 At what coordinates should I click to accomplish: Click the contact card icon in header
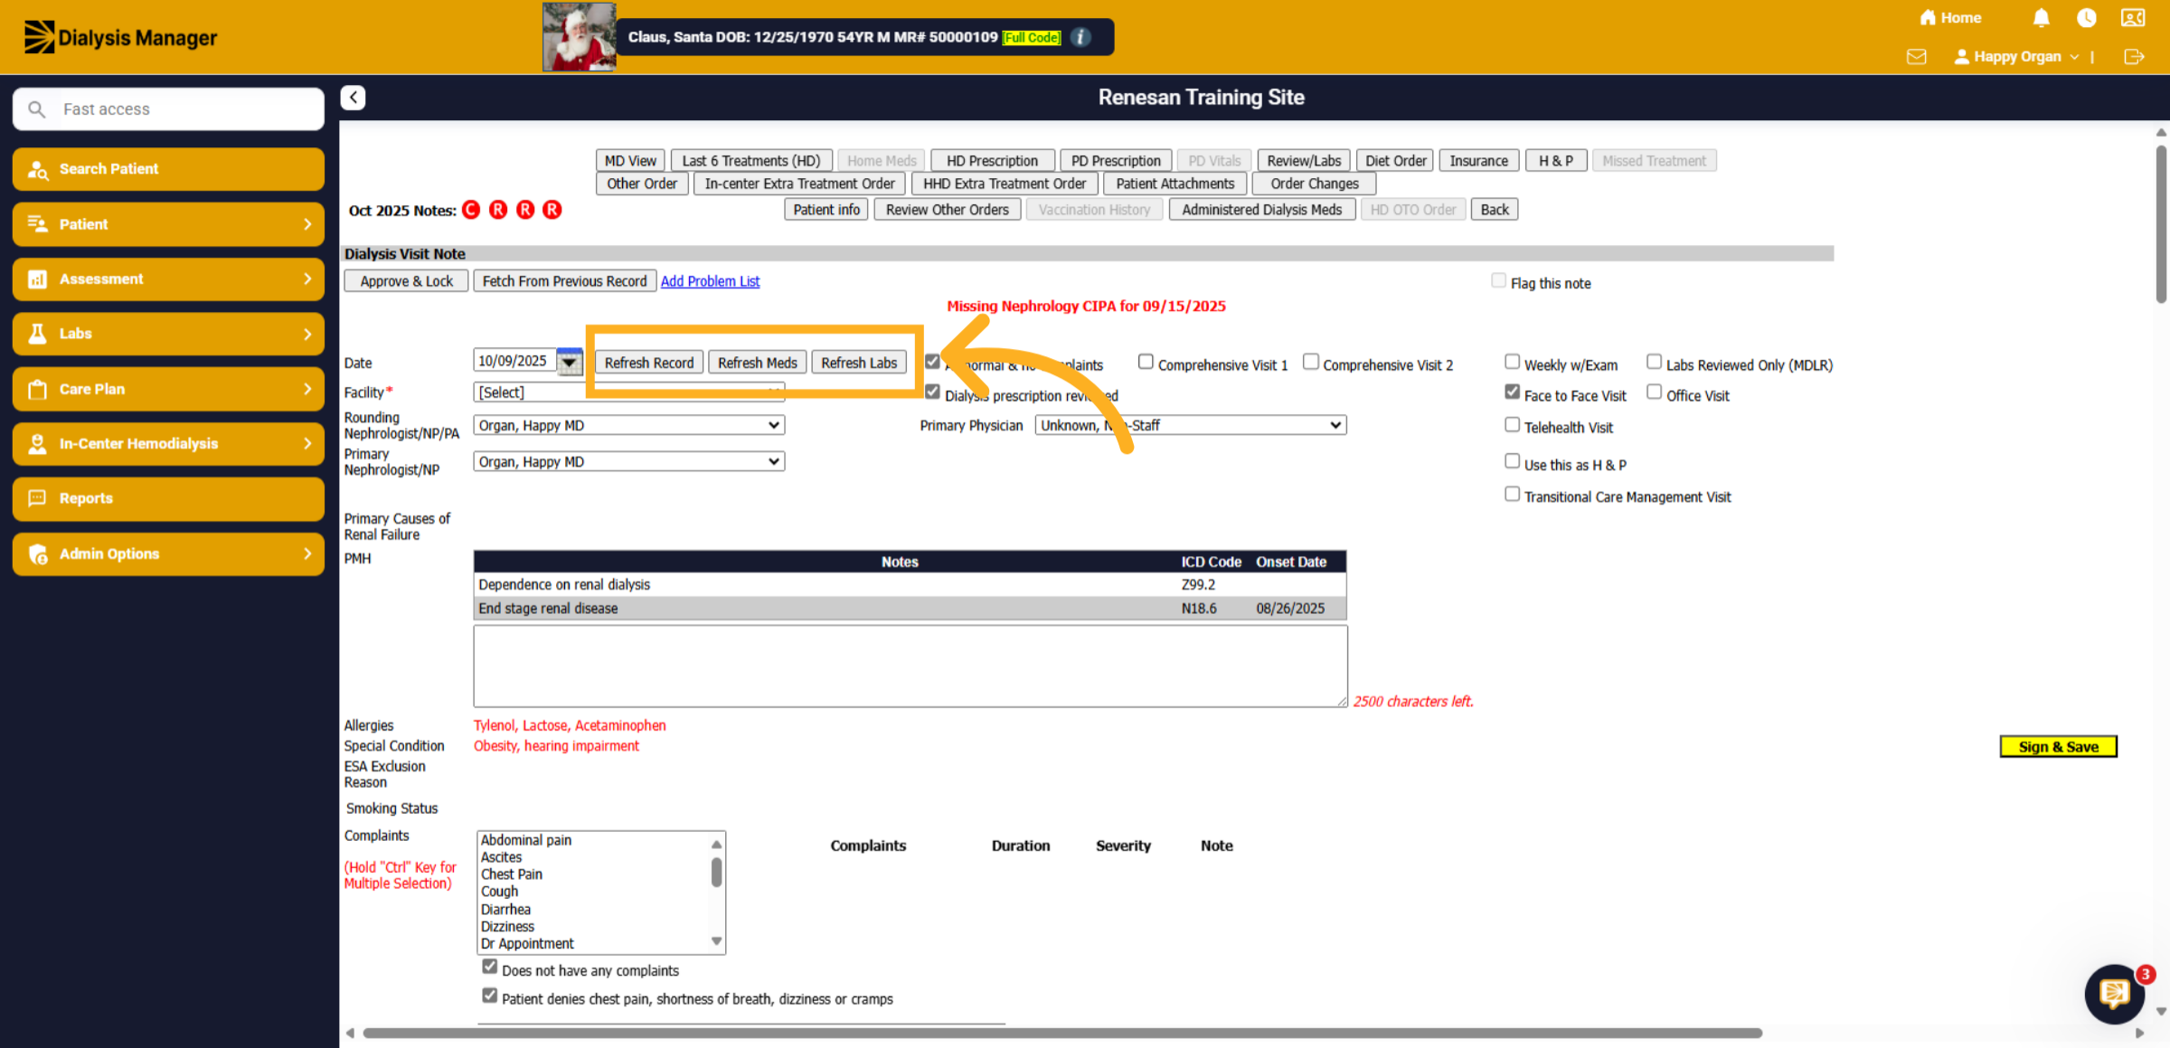[2133, 18]
